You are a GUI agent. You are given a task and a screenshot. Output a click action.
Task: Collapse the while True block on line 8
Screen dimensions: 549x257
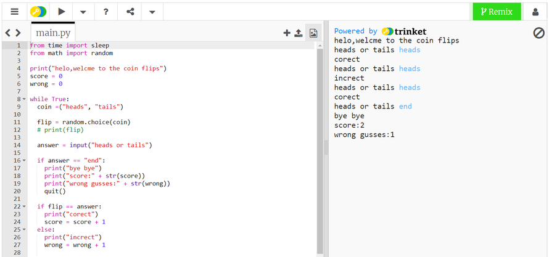pos(24,99)
